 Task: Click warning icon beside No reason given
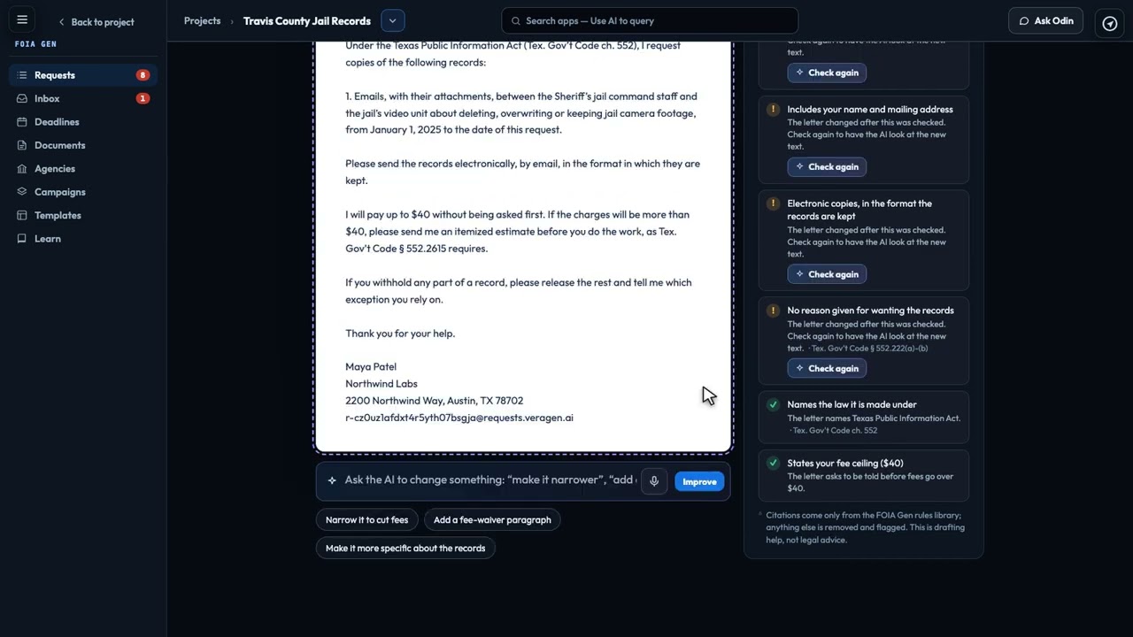pos(773,311)
